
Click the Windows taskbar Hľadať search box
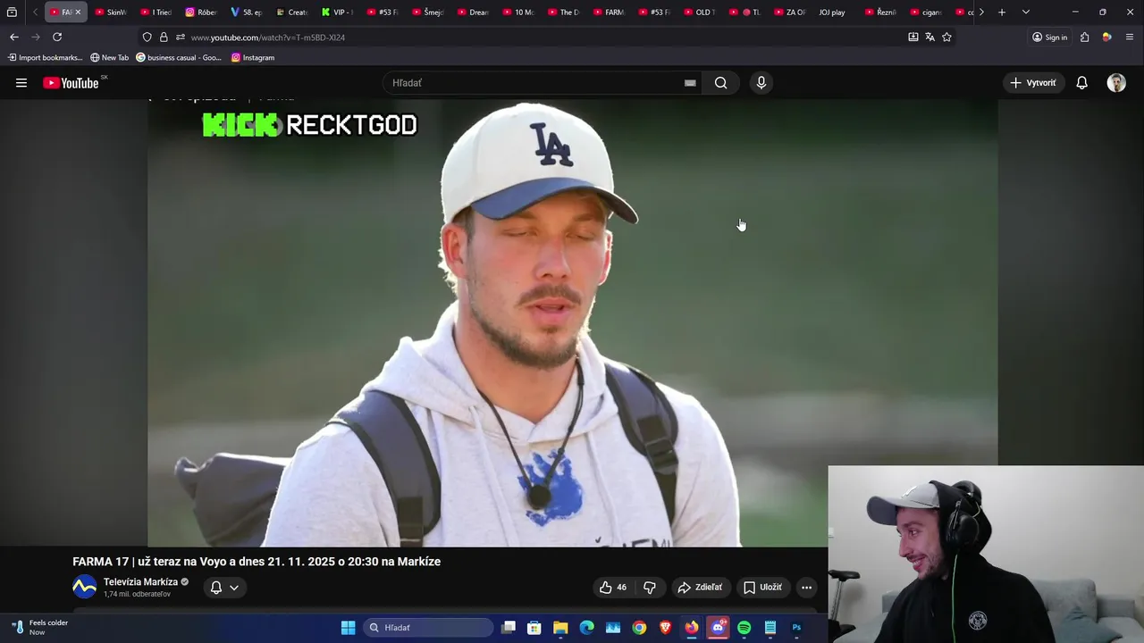click(x=428, y=628)
